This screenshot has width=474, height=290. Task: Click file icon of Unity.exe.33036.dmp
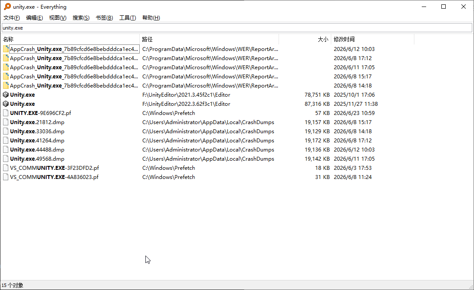(x=6, y=131)
